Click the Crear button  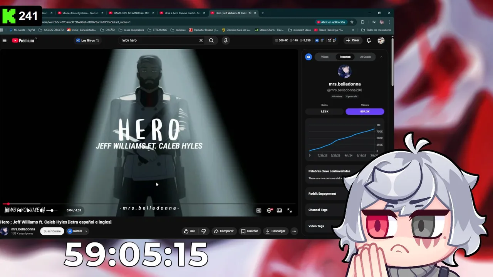[x=352, y=40]
